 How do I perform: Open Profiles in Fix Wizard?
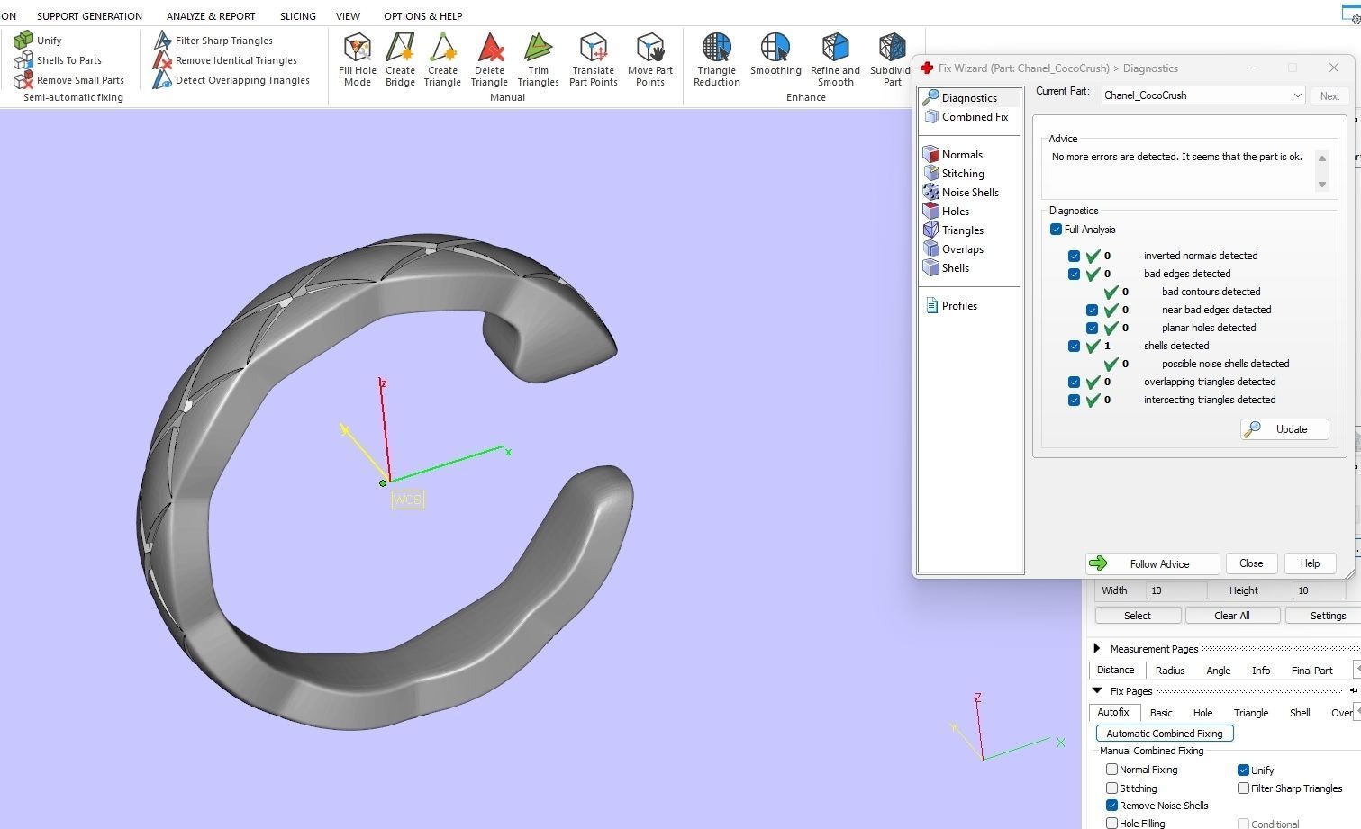pos(959,306)
